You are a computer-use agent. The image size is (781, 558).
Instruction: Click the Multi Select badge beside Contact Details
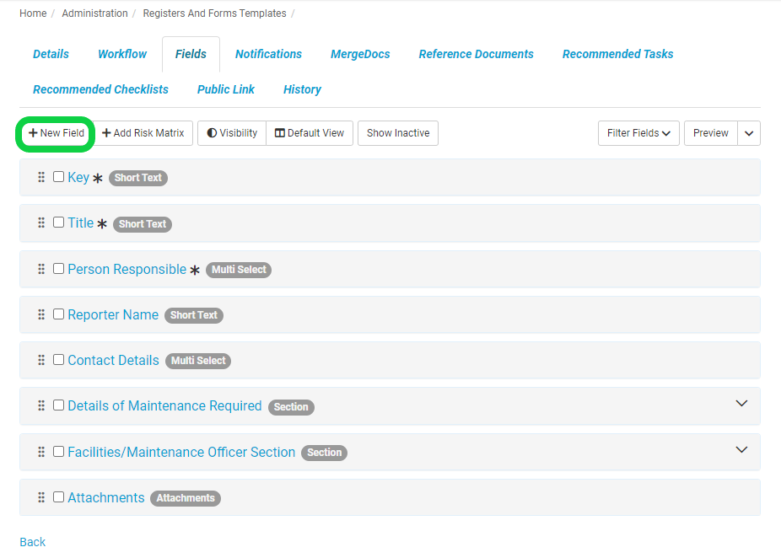pos(198,361)
